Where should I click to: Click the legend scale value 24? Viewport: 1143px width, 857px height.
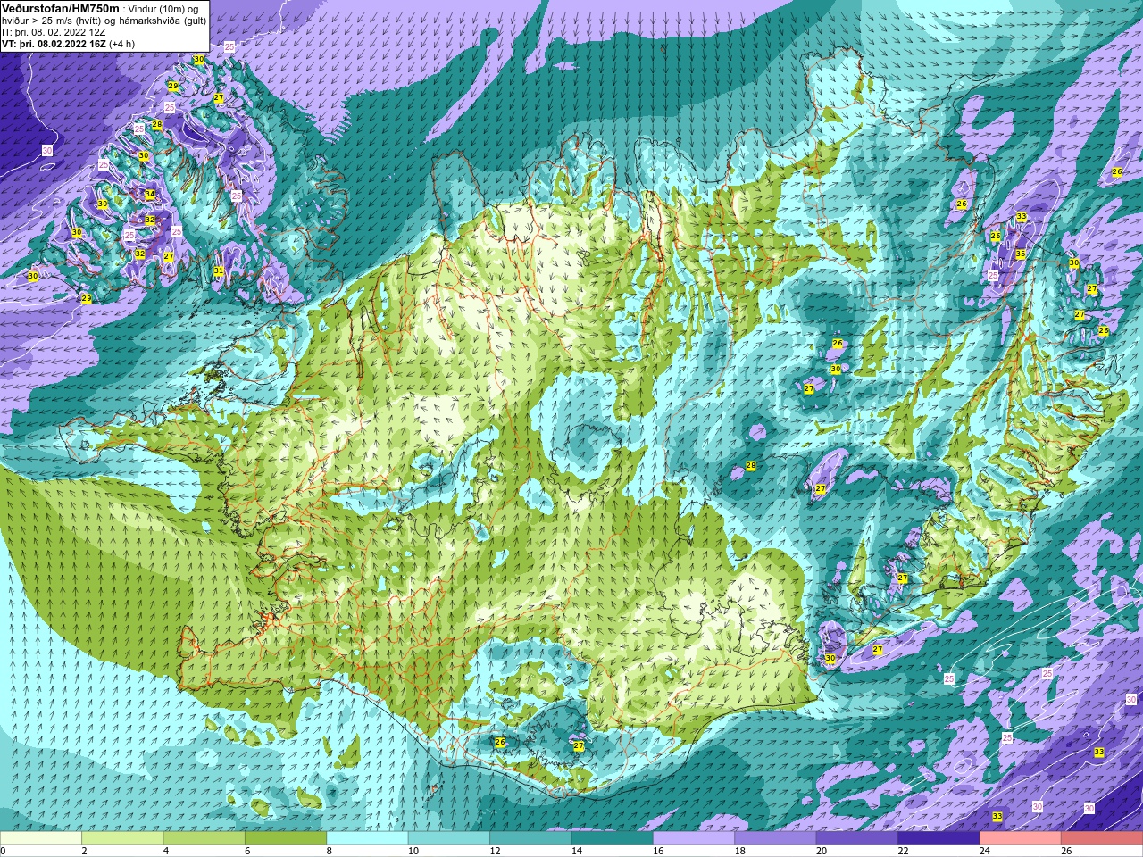pyautogui.click(x=985, y=851)
